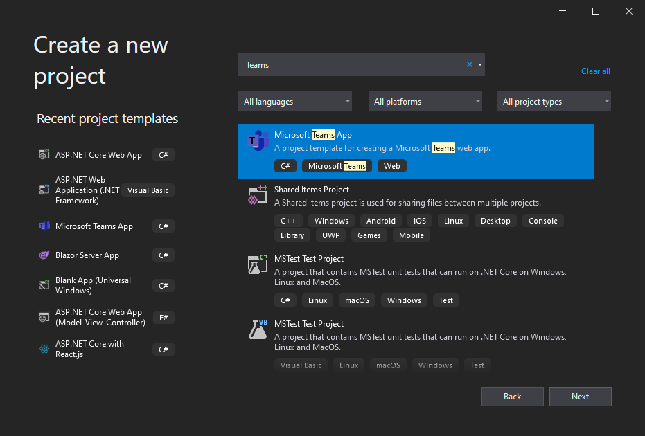Viewport: 645px width, 436px height.
Task: Open the All project types dropdown
Action: coord(554,101)
